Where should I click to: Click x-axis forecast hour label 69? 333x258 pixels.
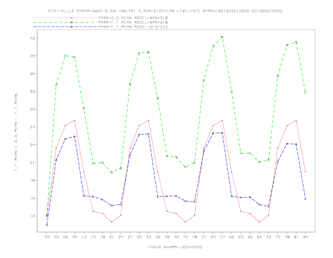coord(259,237)
